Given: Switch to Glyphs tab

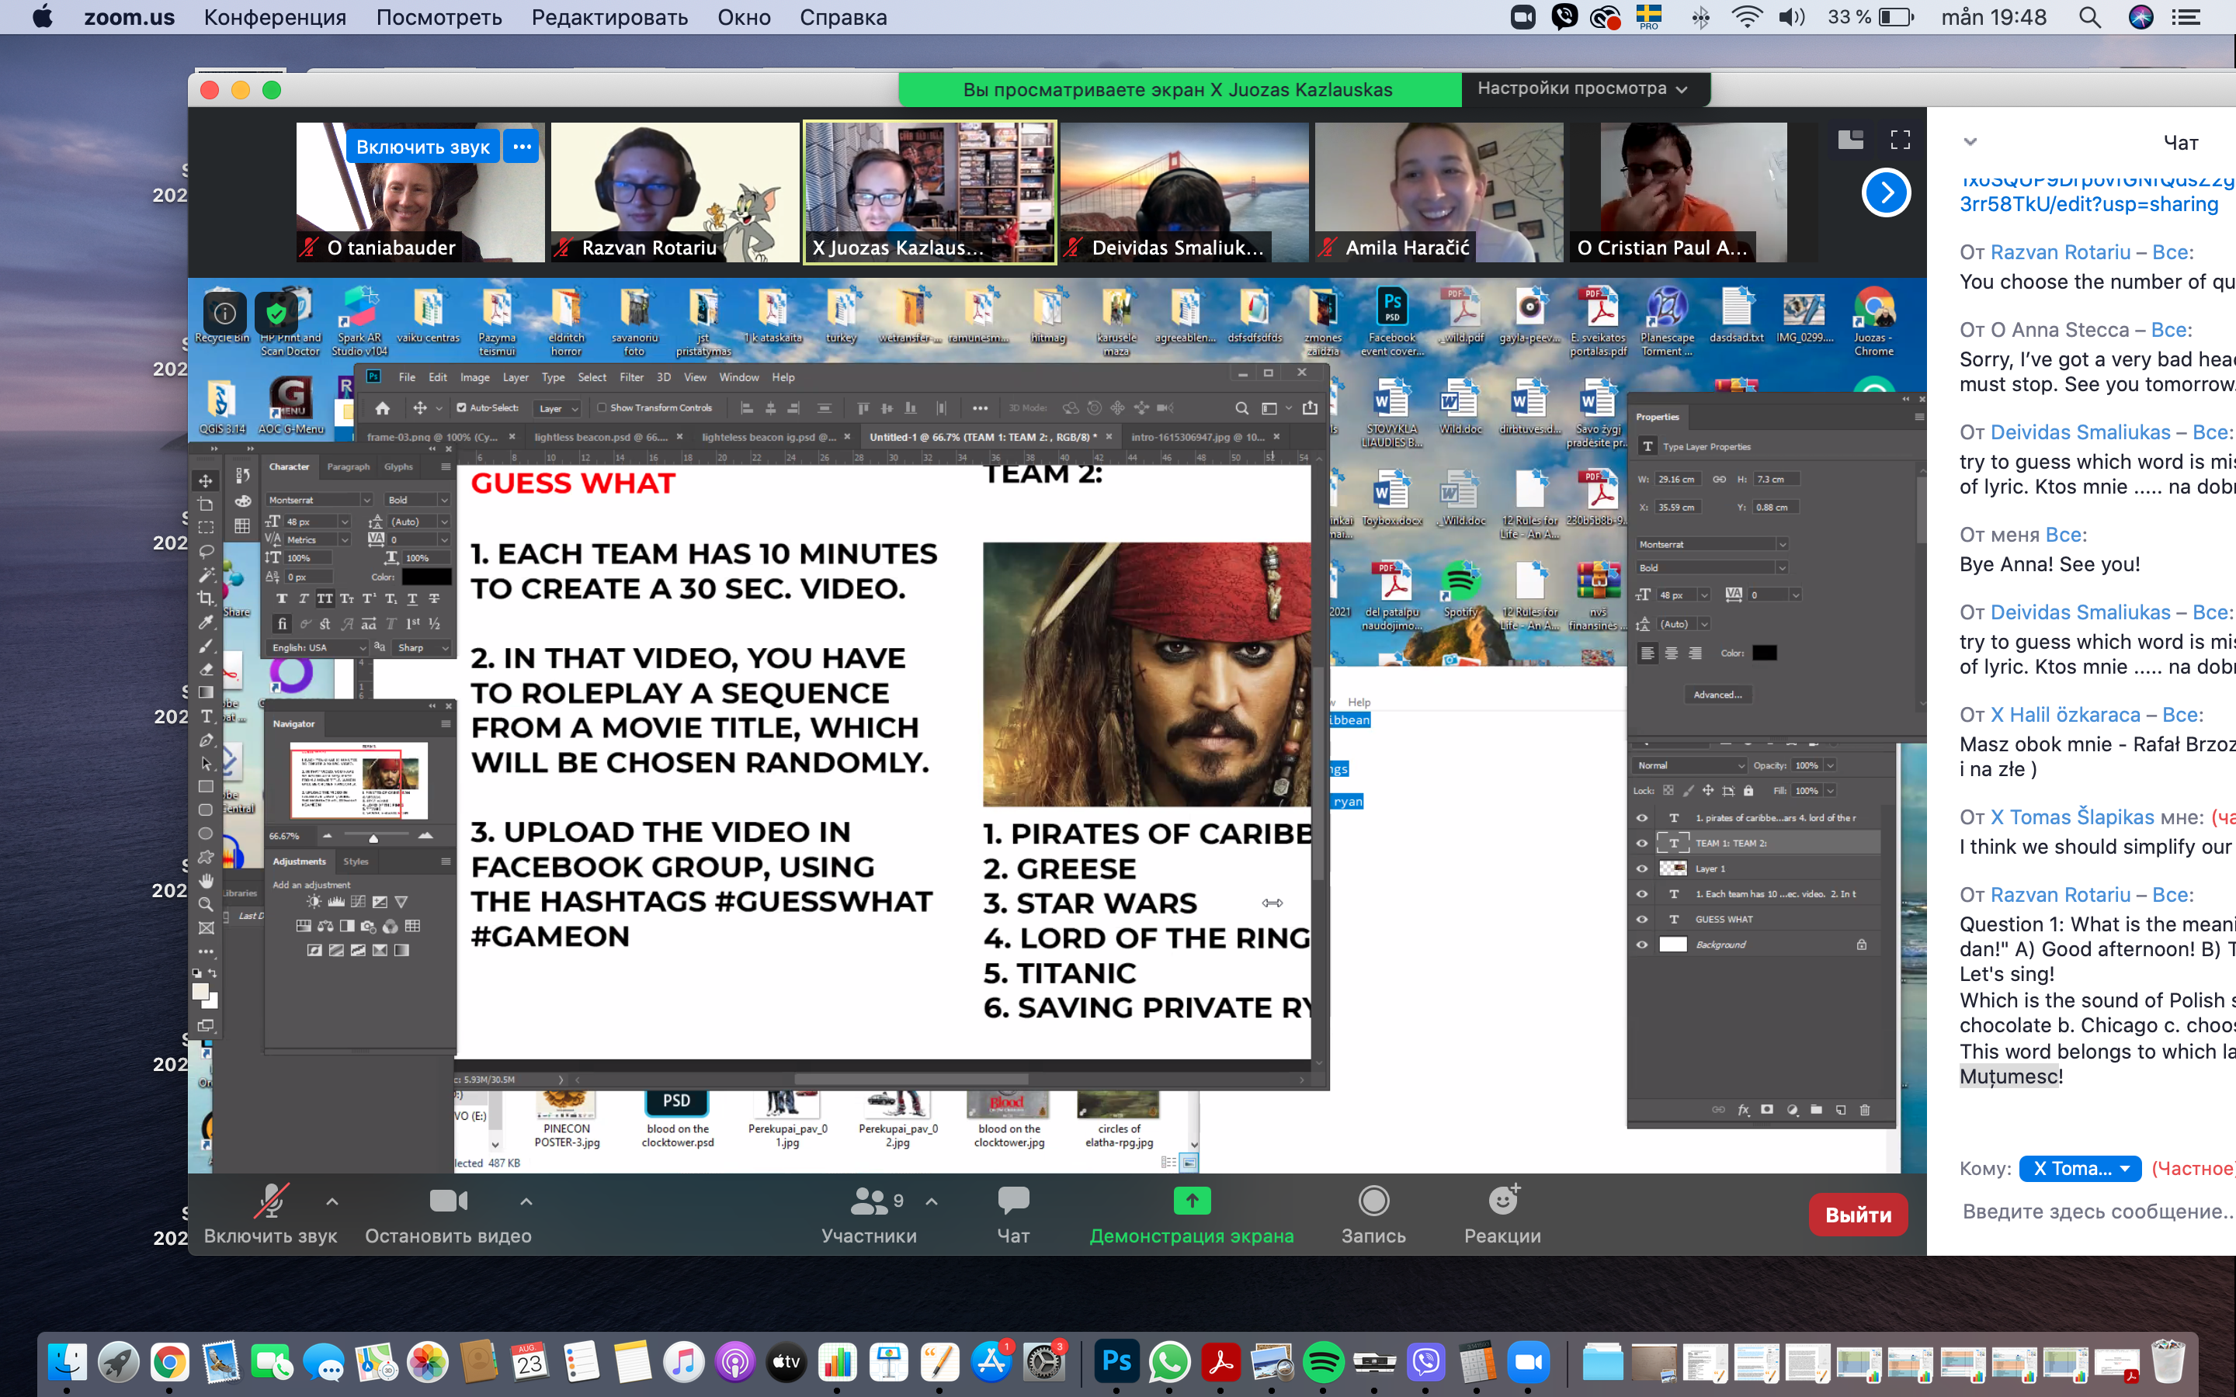Looking at the screenshot, I should [x=398, y=466].
